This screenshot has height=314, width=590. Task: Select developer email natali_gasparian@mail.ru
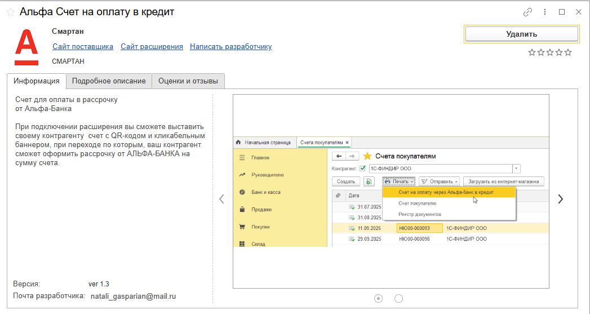point(133,297)
